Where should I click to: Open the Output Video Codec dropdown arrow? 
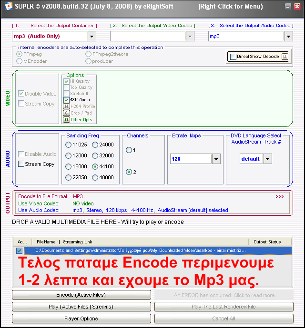point(190,36)
